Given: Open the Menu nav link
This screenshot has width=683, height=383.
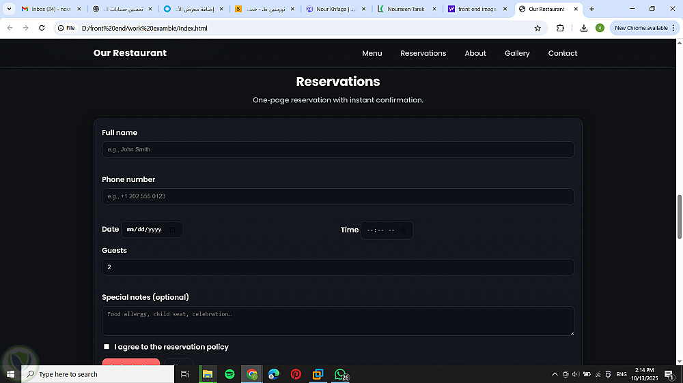Looking at the screenshot, I should pos(372,53).
